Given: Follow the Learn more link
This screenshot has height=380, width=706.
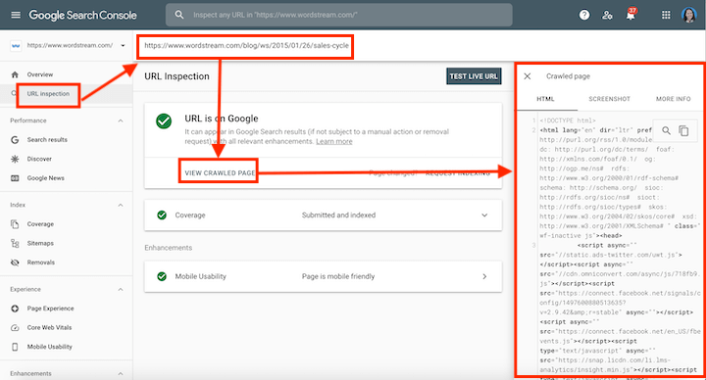Looking at the screenshot, I should pyautogui.click(x=334, y=142).
